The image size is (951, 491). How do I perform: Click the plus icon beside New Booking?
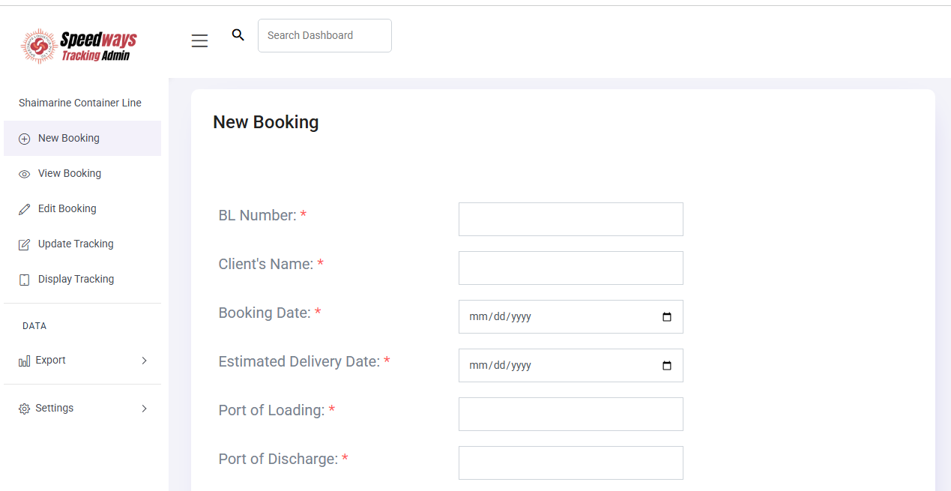(24, 139)
